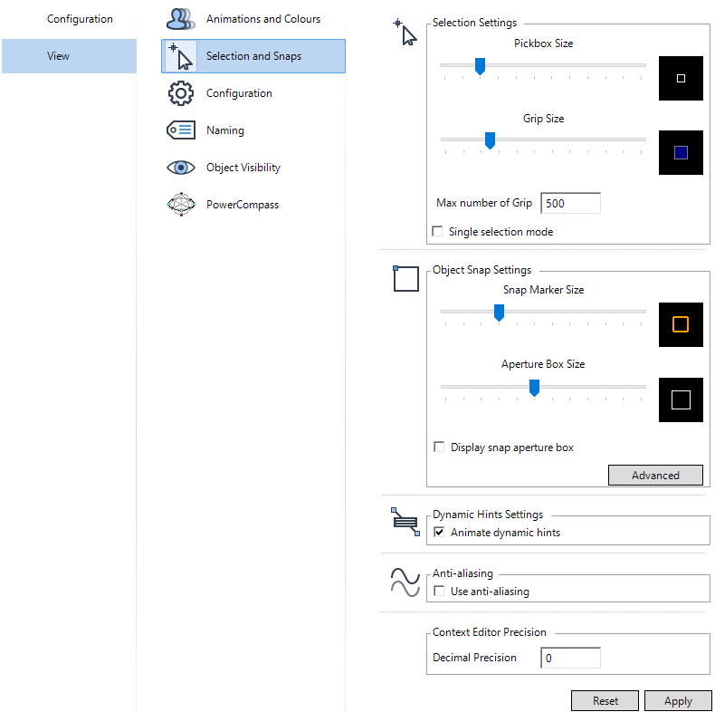Click the Context Editor Precision heading

[490, 632]
